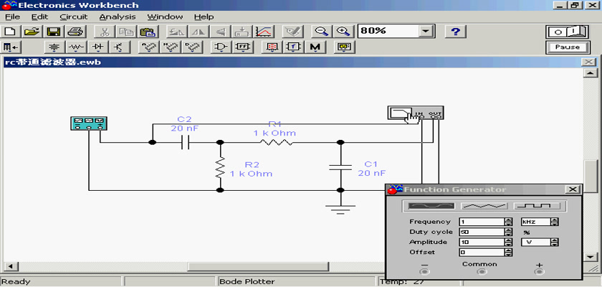Open the Instruments parts bin
602x287 pixels.
(343, 47)
